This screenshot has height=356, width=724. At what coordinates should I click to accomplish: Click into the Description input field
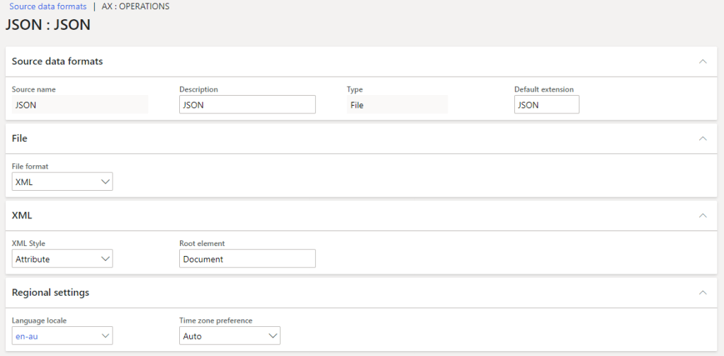[x=247, y=105]
